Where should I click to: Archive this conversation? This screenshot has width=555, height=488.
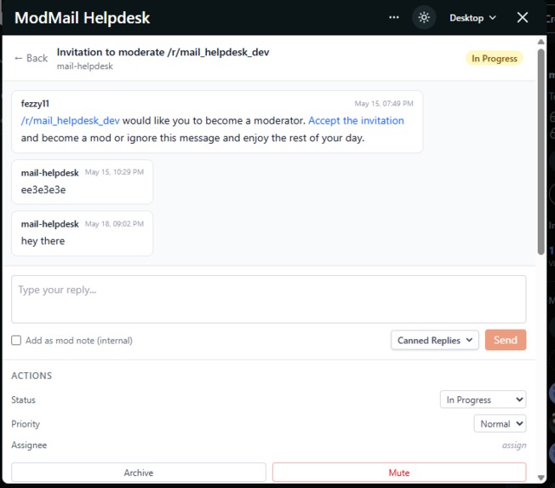point(139,473)
